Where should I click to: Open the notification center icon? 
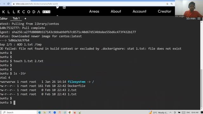pos(202,112)
